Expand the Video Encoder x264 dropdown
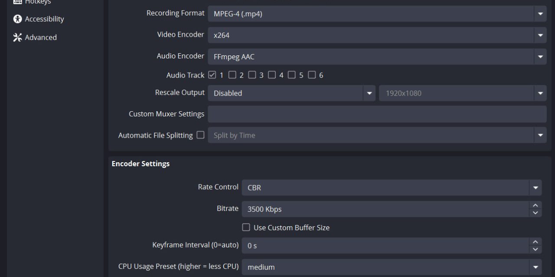 (540, 35)
